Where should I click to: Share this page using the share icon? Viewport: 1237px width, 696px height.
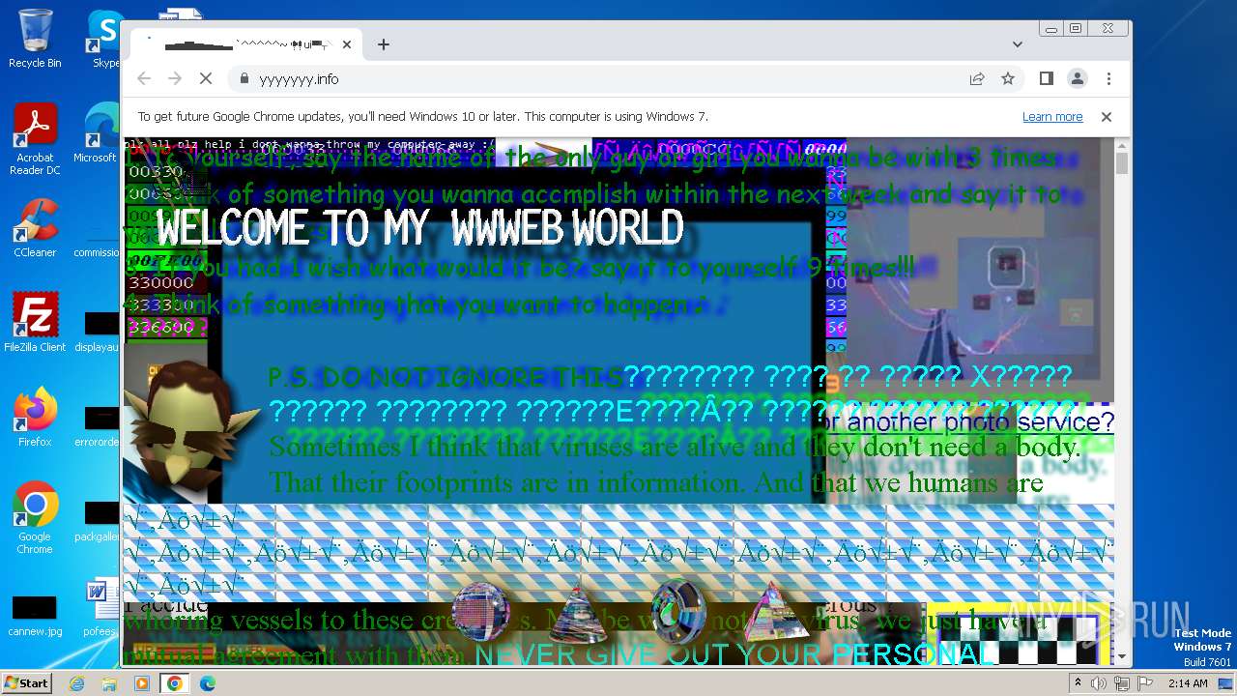[x=977, y=78]
